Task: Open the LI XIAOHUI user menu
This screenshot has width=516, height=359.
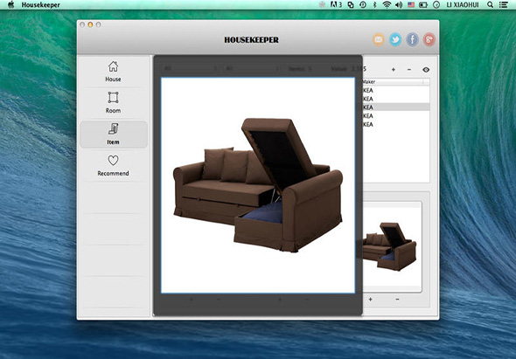Action: pyautogui.click(x=463, y=4)
